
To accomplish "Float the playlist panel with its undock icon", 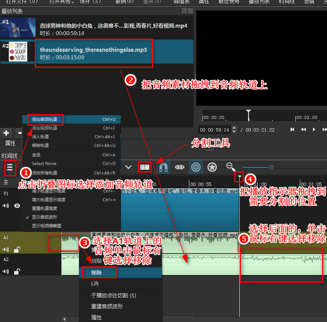I will 184,11.
